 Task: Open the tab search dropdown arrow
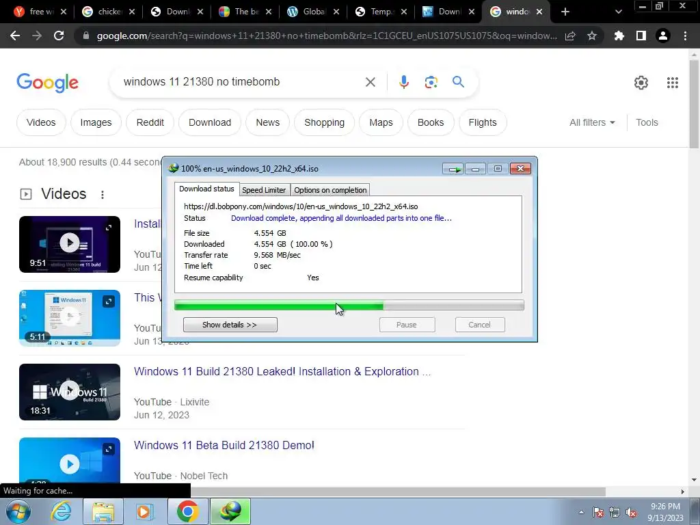[618, 12]
